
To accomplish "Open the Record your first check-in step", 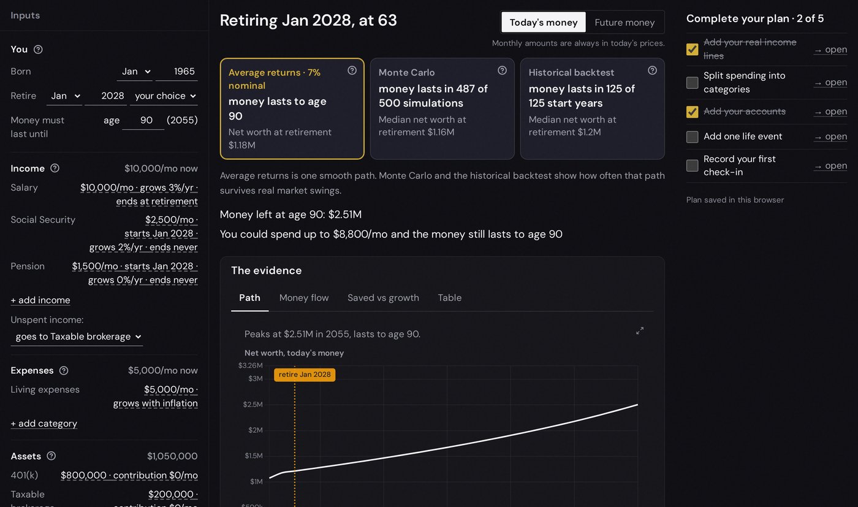I will [x=830, y=166].
